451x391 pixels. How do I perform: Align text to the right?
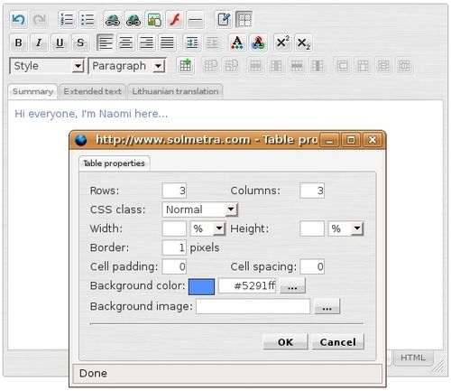click(147, 42)
